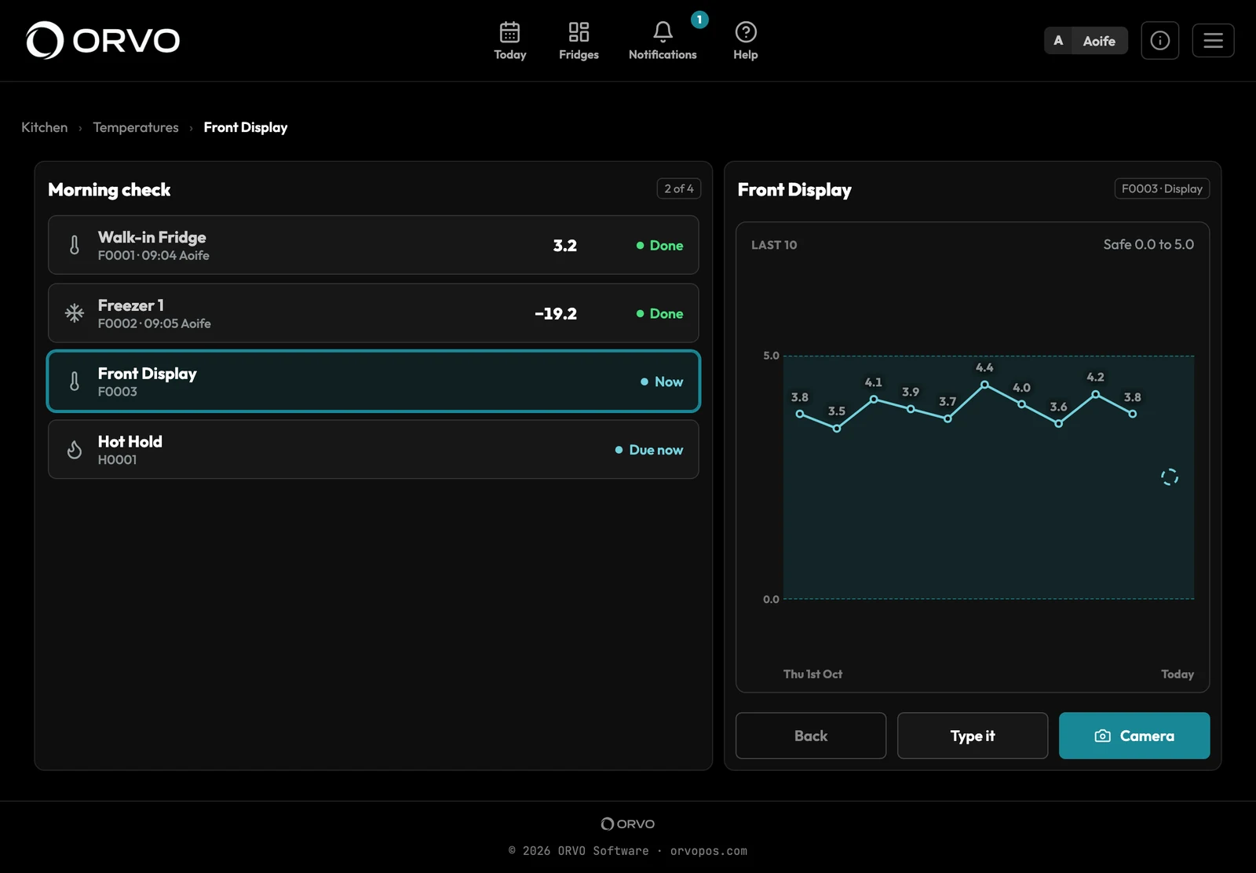Click the Back button
The height and width of the screenshot is (873, 1256).
click(811, 736)
